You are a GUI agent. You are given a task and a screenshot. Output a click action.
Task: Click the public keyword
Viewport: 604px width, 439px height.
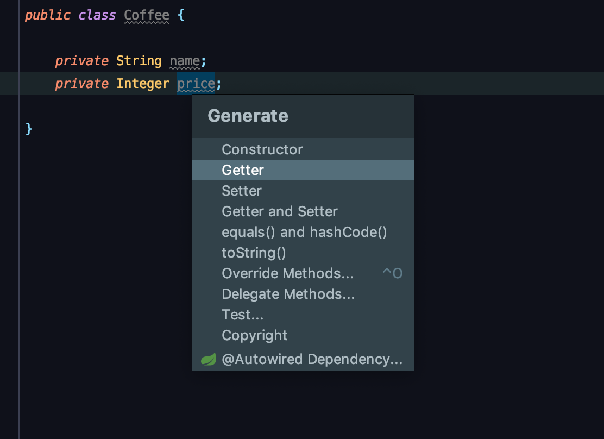[x=47, y=15]
